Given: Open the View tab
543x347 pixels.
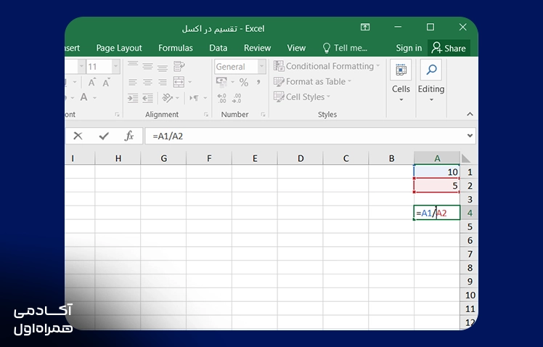Looking at the screenshot, I should click(x=296, y=48).
